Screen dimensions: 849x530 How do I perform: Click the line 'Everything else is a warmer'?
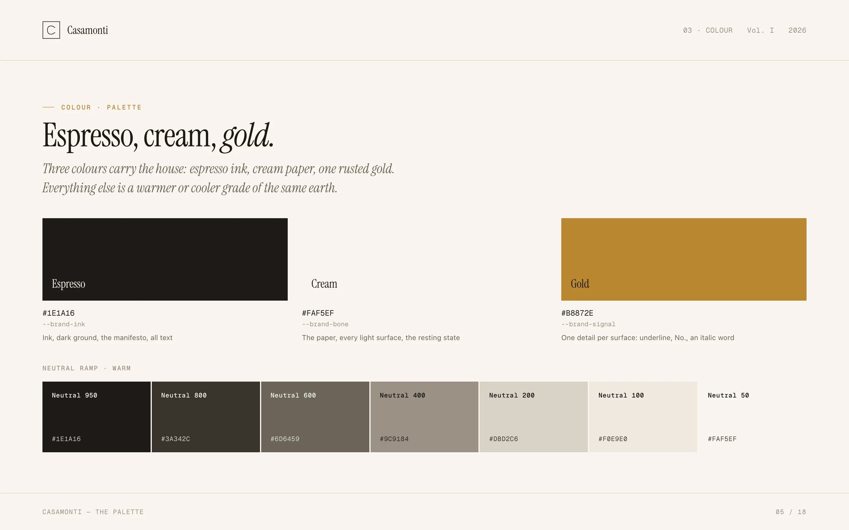click(x=190, y=188)
